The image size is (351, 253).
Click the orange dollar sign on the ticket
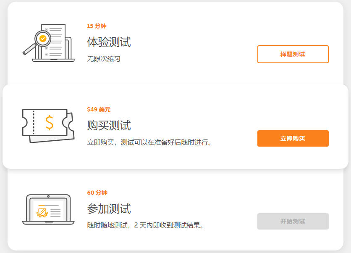(50, 122)
